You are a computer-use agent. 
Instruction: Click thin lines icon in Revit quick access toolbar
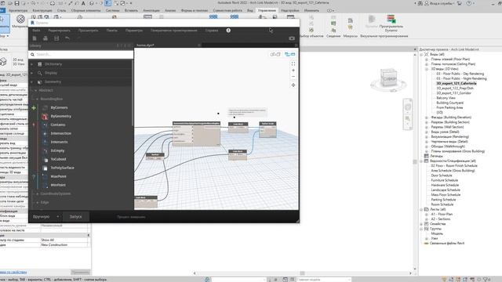click(x=108, y=3)
